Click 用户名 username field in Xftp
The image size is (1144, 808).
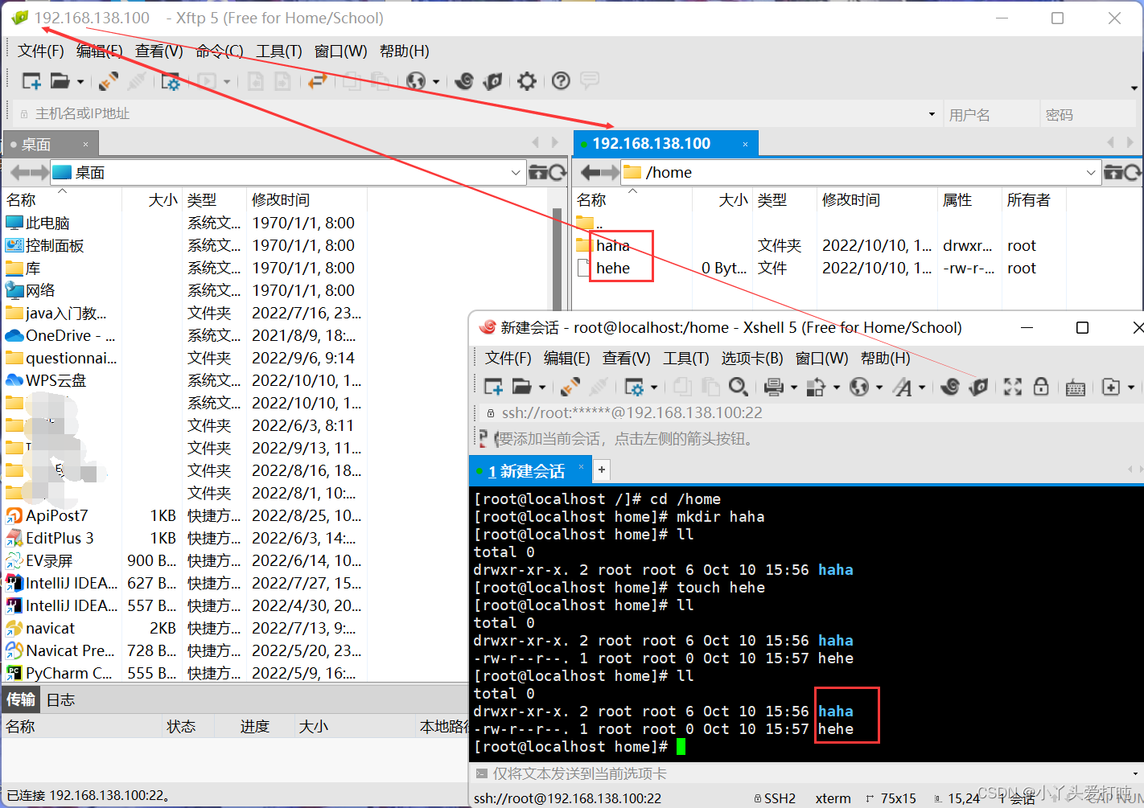pos(991,115)
